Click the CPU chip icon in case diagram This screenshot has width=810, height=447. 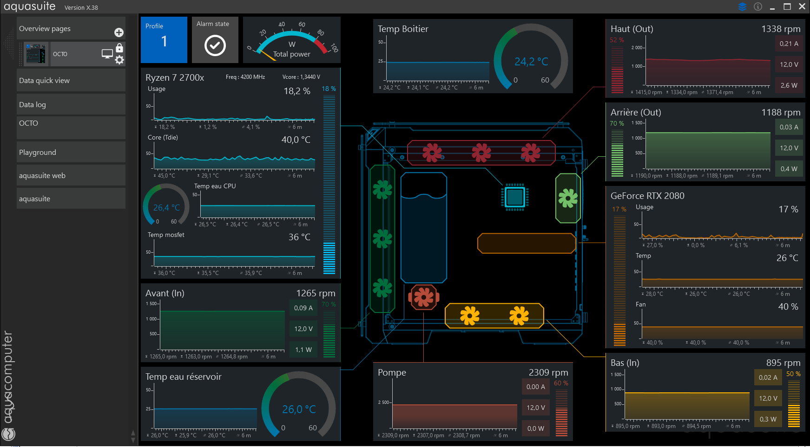point(514,197)
